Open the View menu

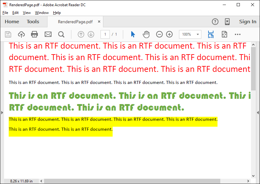pos(27,13)
